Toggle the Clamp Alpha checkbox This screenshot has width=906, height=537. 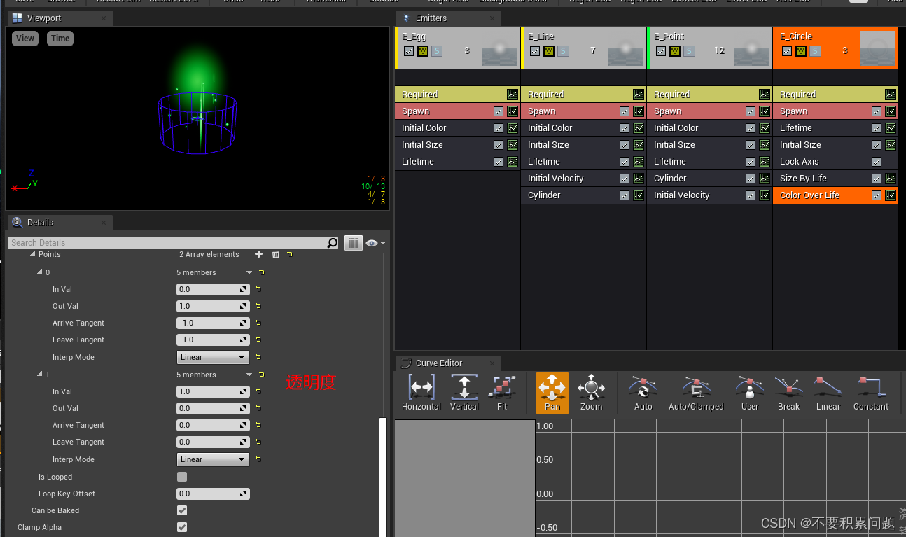pos(182,527)
